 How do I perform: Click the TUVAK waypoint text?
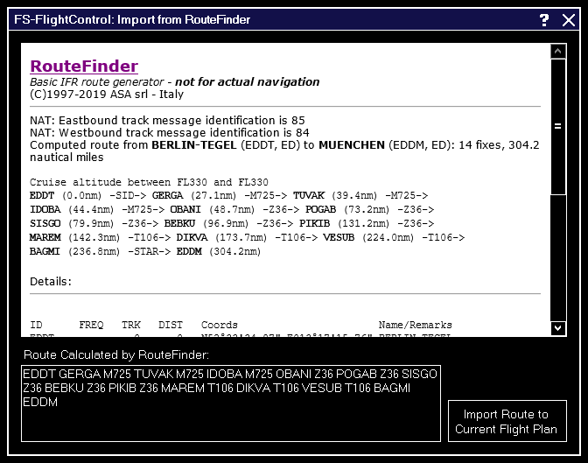(x=309, y=195)
